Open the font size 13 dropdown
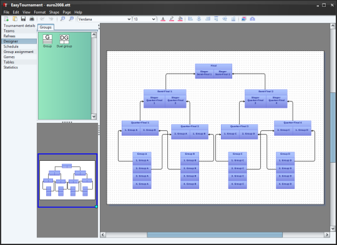This screenshot has height=245, width=337. 144,19
